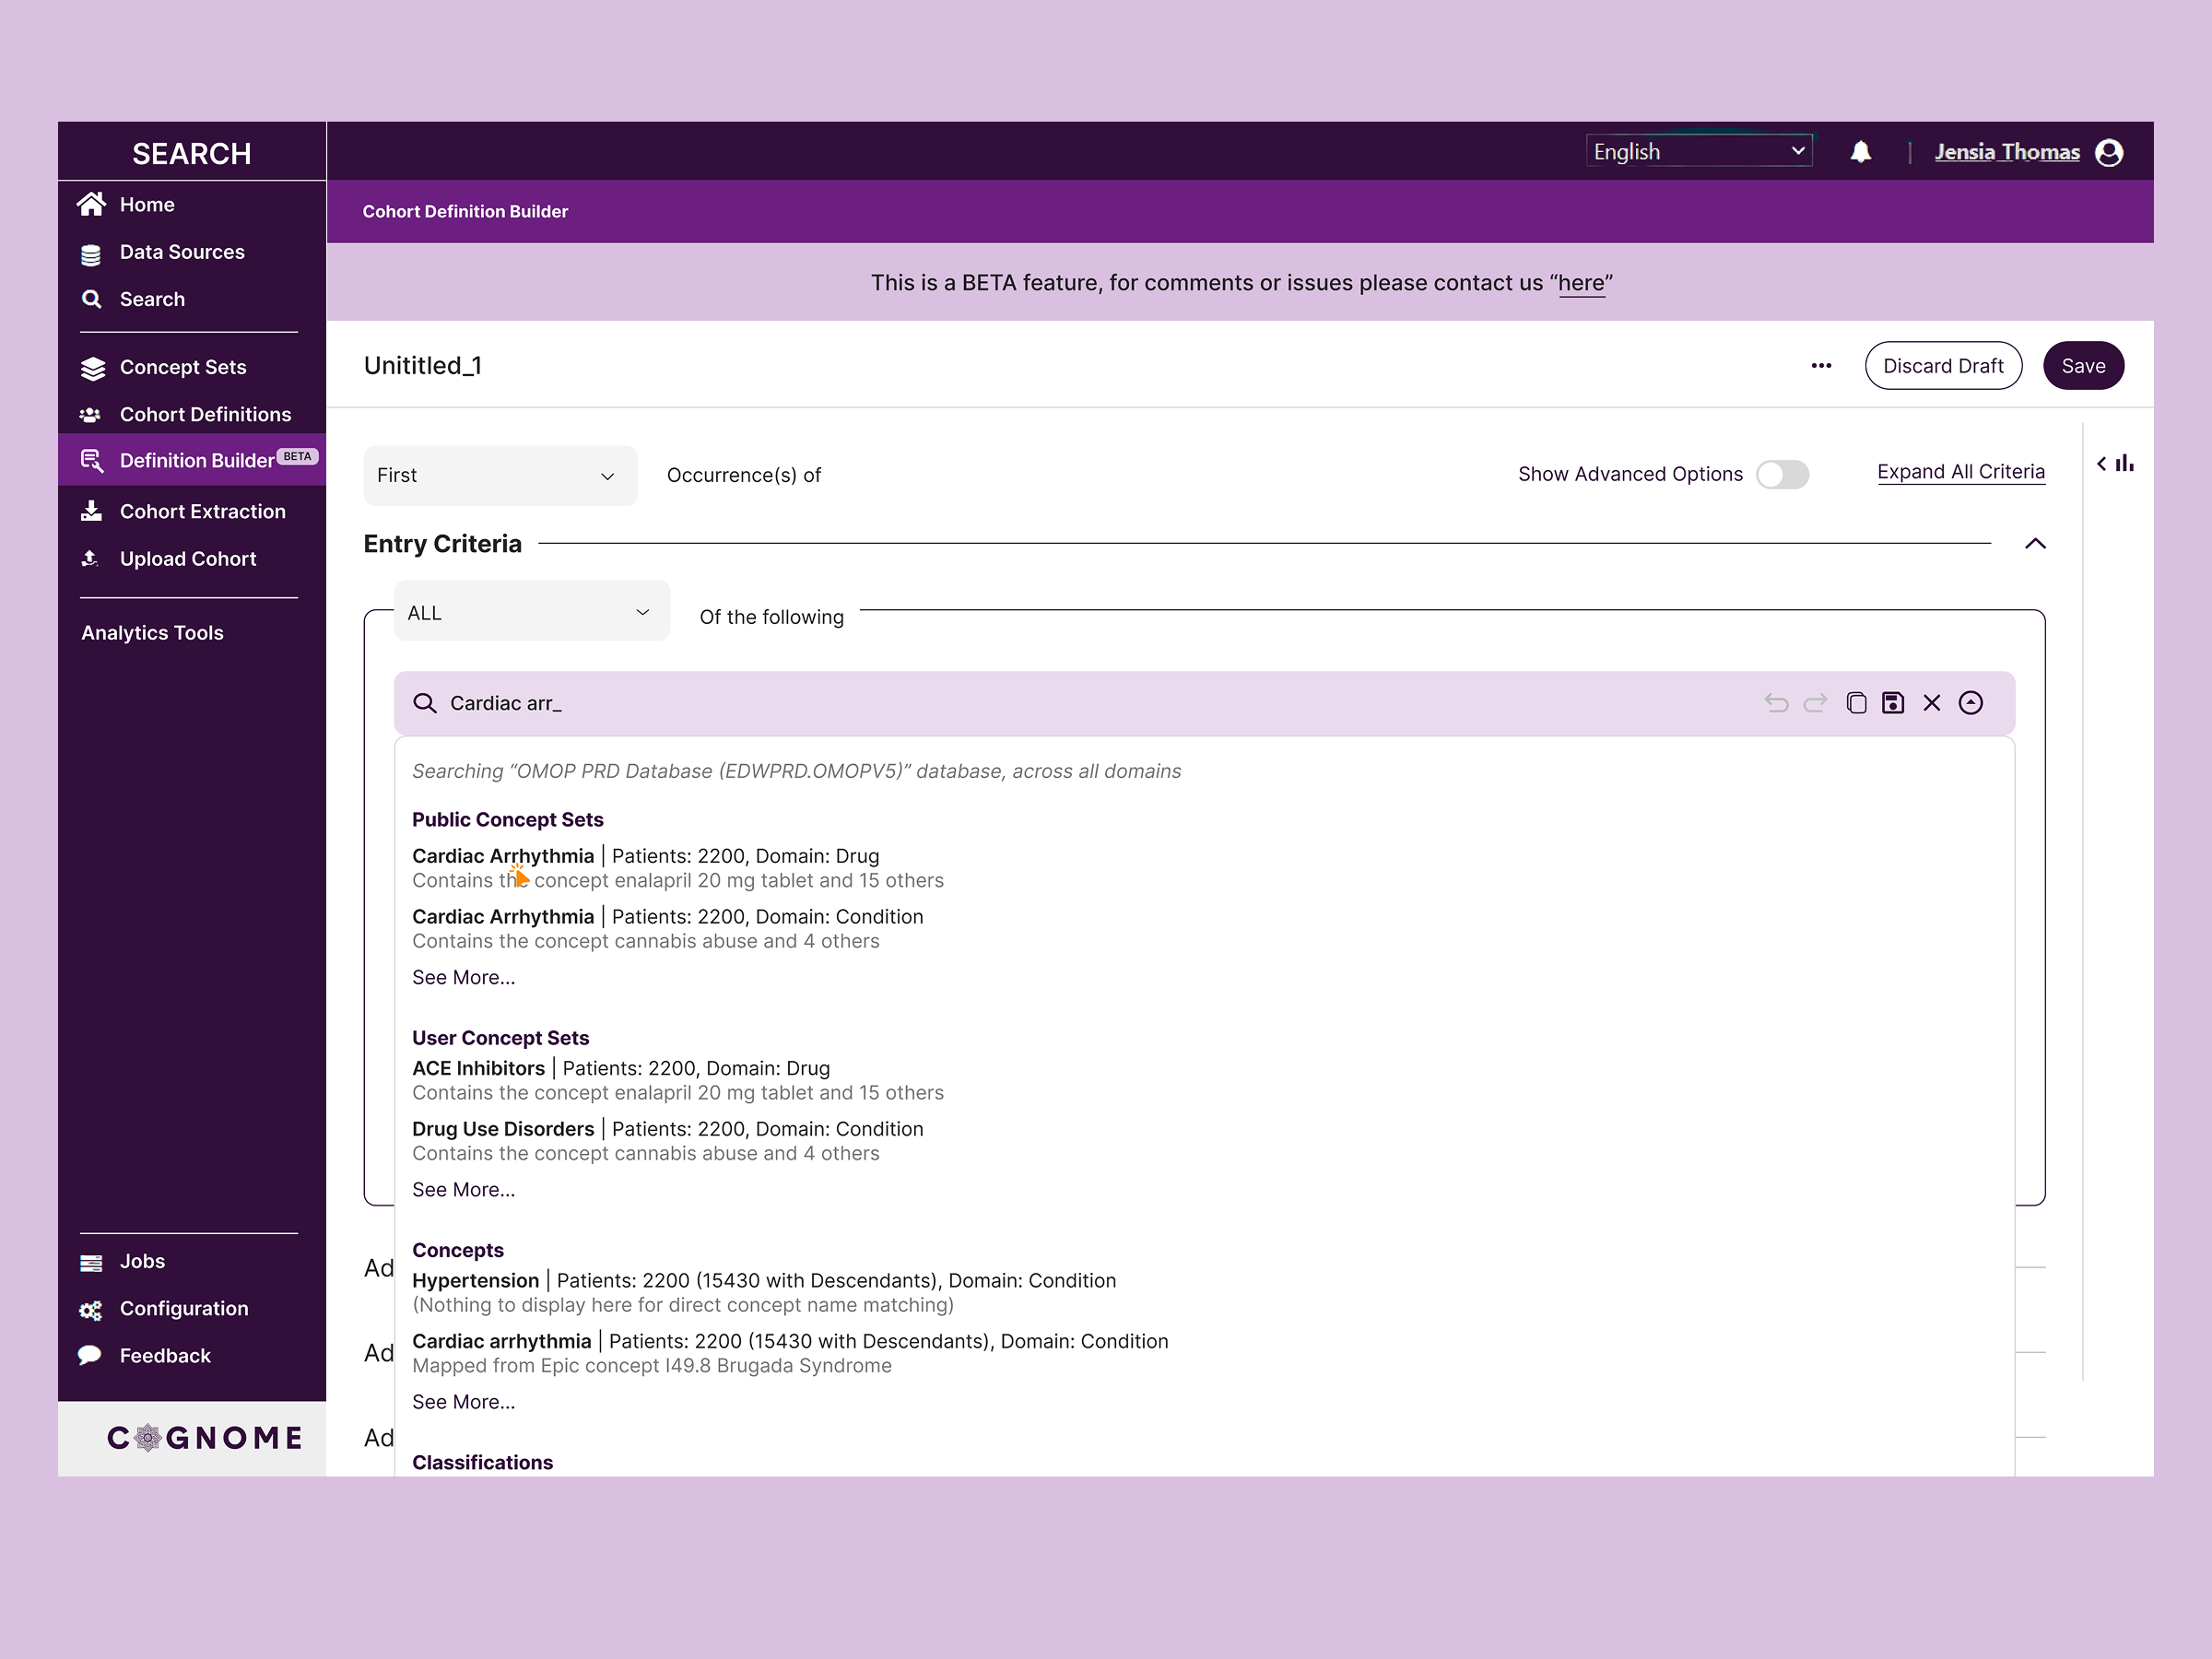2212x1659 pixels.
Task: Open Jensia Thomas profile avatar icon
Action: pos(2110,151)
